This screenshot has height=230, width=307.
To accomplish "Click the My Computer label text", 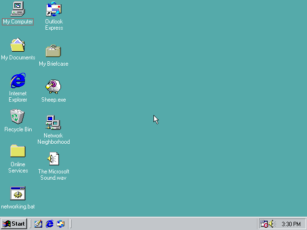I will [18, 22].
